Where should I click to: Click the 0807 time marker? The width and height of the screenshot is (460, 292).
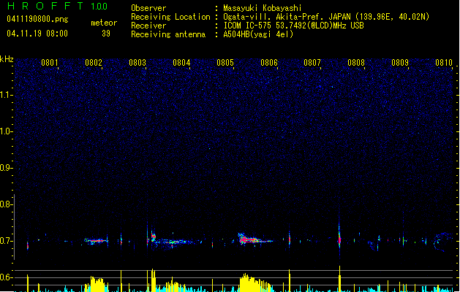tap(312, 63)
